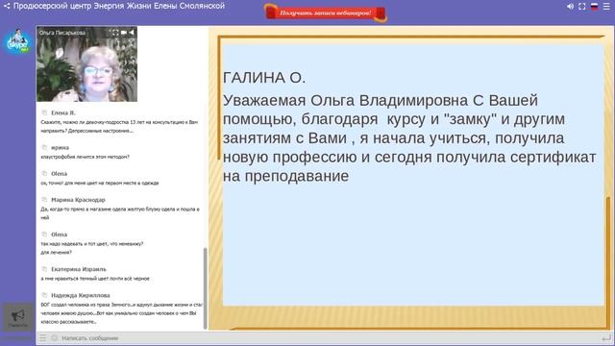
Task: Click the avatar icon next to Екатерина Израиль
Action: tap(44, 269)
